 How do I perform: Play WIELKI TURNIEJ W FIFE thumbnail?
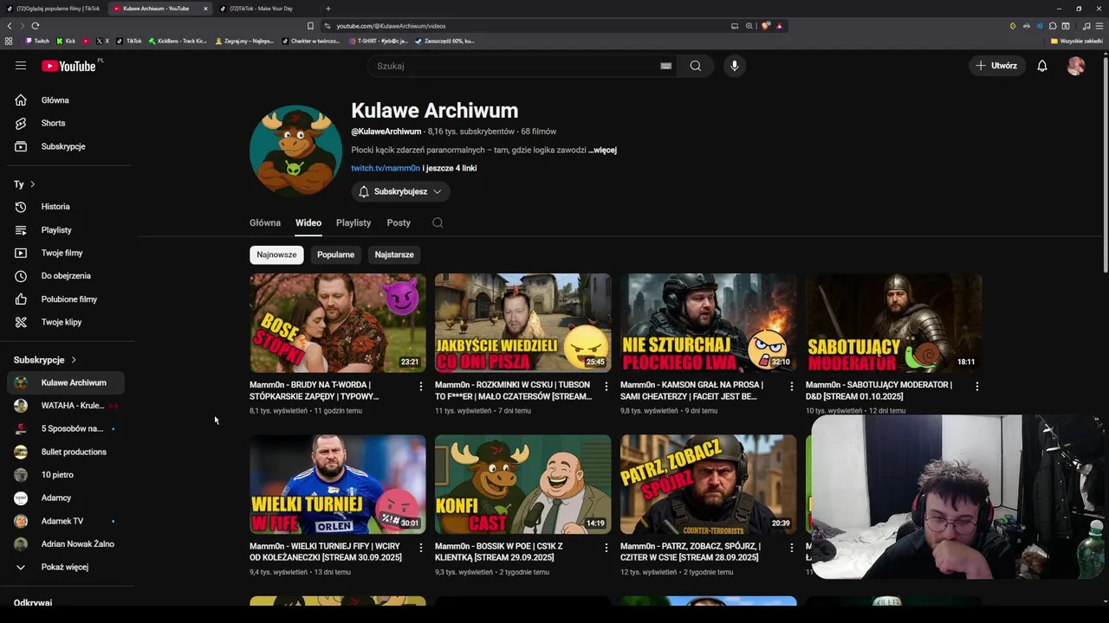338,485
